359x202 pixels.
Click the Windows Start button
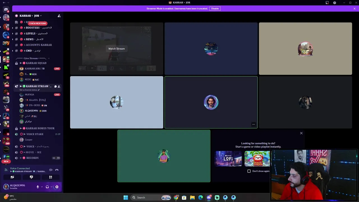pyautogui.click(x=126, y=198)
